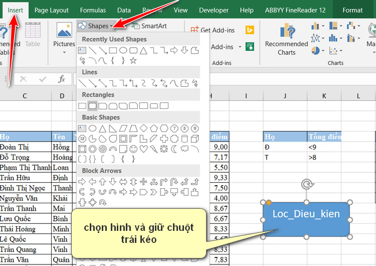376x266 pixels.
Task: Click Get Add-ins
Action: 212,30
